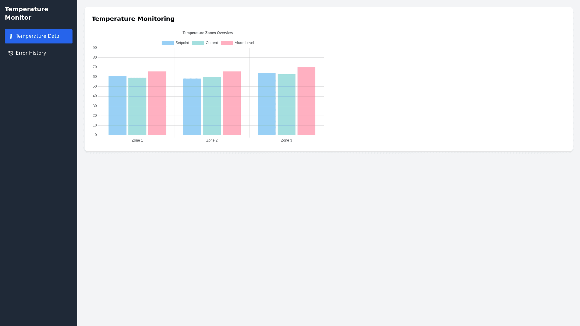Click Zone 2 Current teal bar
This screenshot has width=580, height=326.
coord(212,106)
